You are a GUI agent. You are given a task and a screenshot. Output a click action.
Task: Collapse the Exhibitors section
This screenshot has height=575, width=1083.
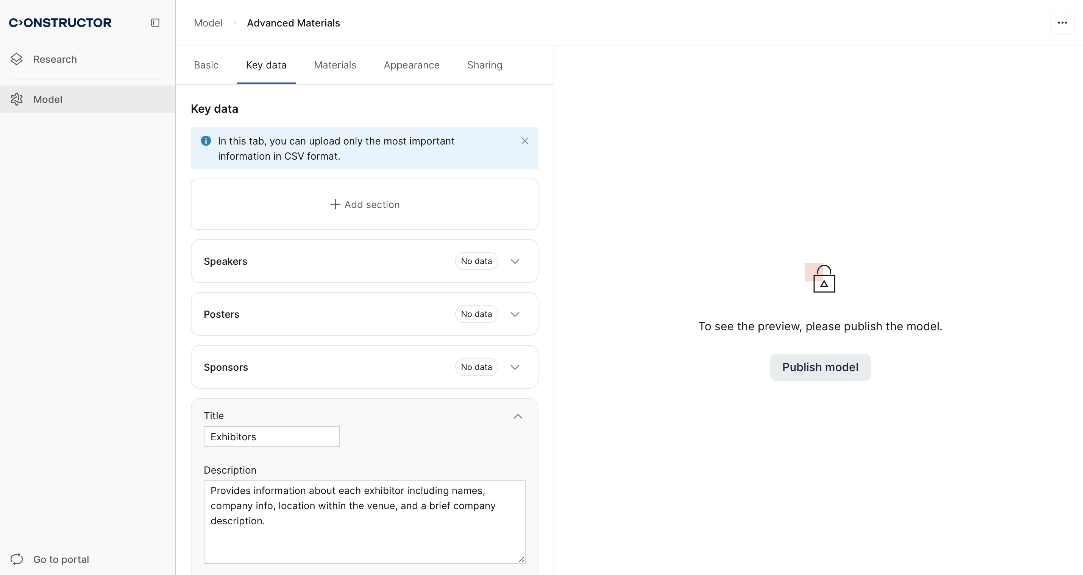click(518, 416)
